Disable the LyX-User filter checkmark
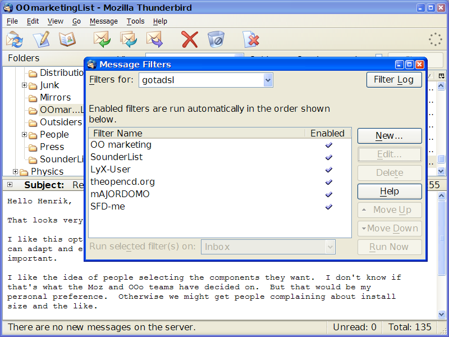The height and width of the screenshot is (337, 449). 329,170
